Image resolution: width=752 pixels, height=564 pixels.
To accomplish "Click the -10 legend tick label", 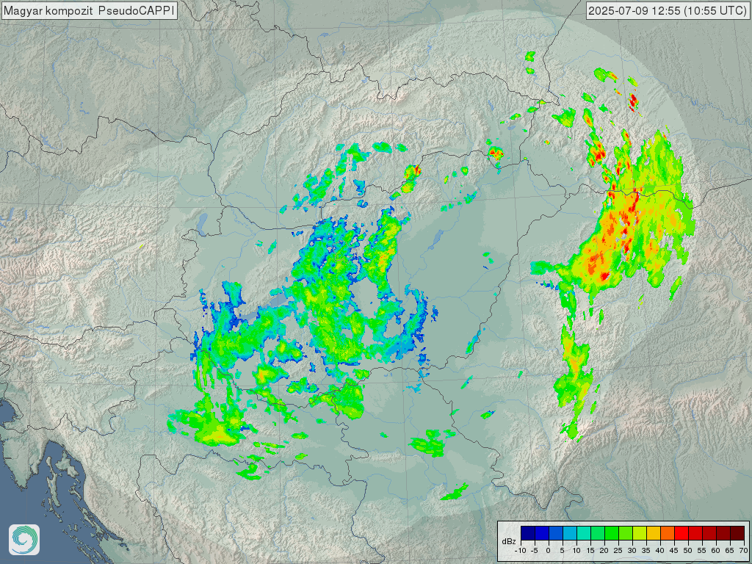I will [521, 551].
